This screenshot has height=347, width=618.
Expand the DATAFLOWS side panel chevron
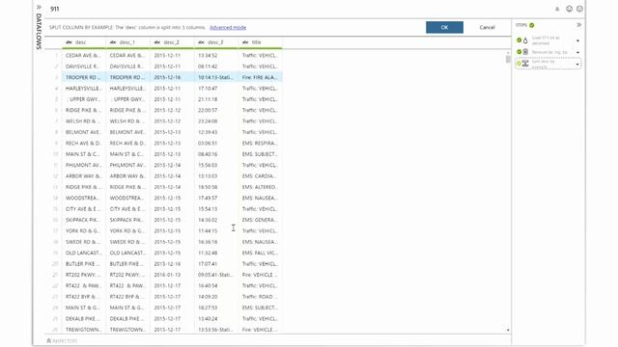39,7
